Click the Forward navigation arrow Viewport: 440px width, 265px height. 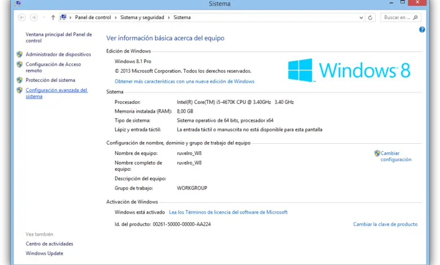click(34, 17)
